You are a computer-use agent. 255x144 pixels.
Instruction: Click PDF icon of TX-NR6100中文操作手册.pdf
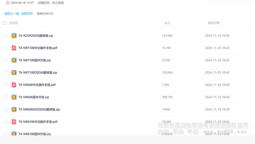14,122
